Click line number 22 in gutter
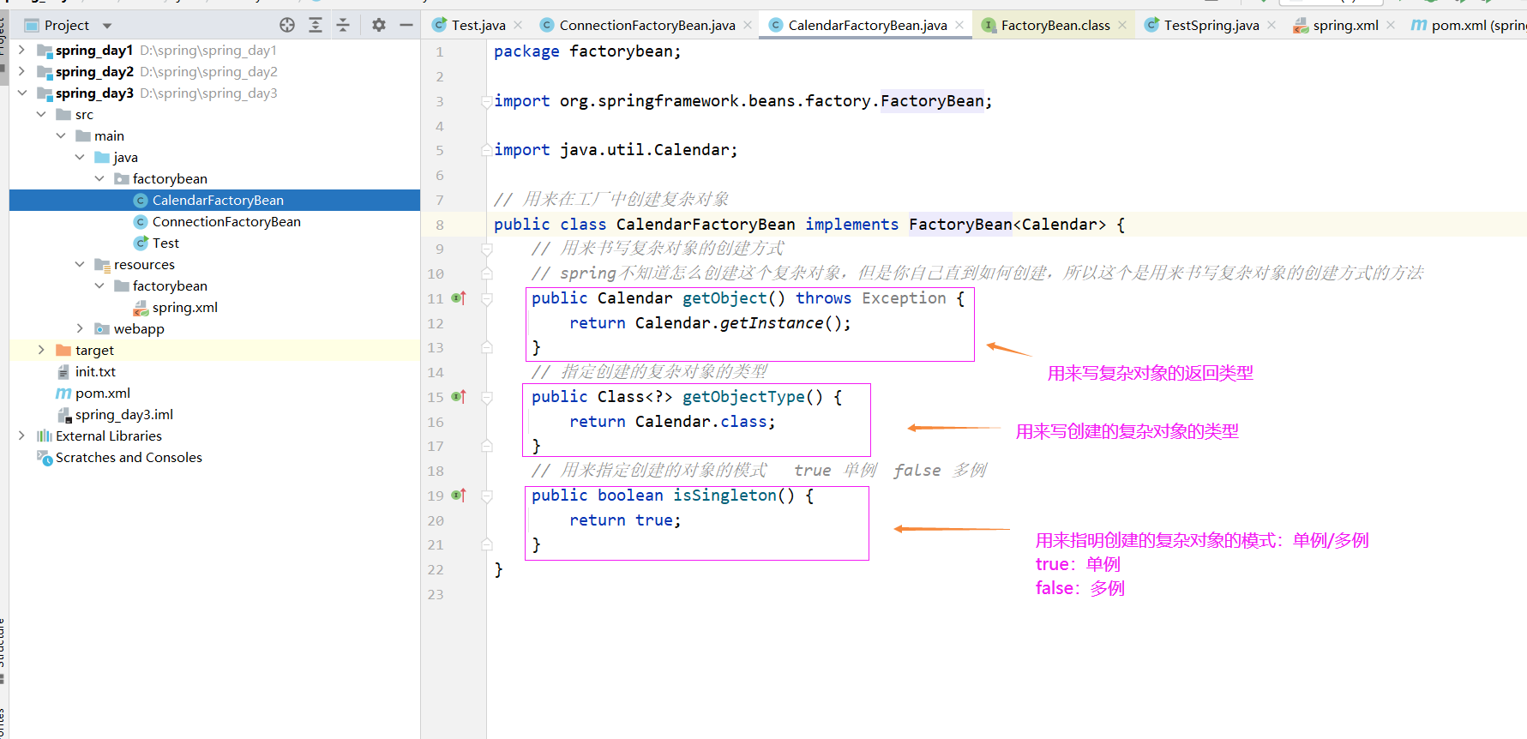Viewport: 1527px width, 739px height. [436, 569]
